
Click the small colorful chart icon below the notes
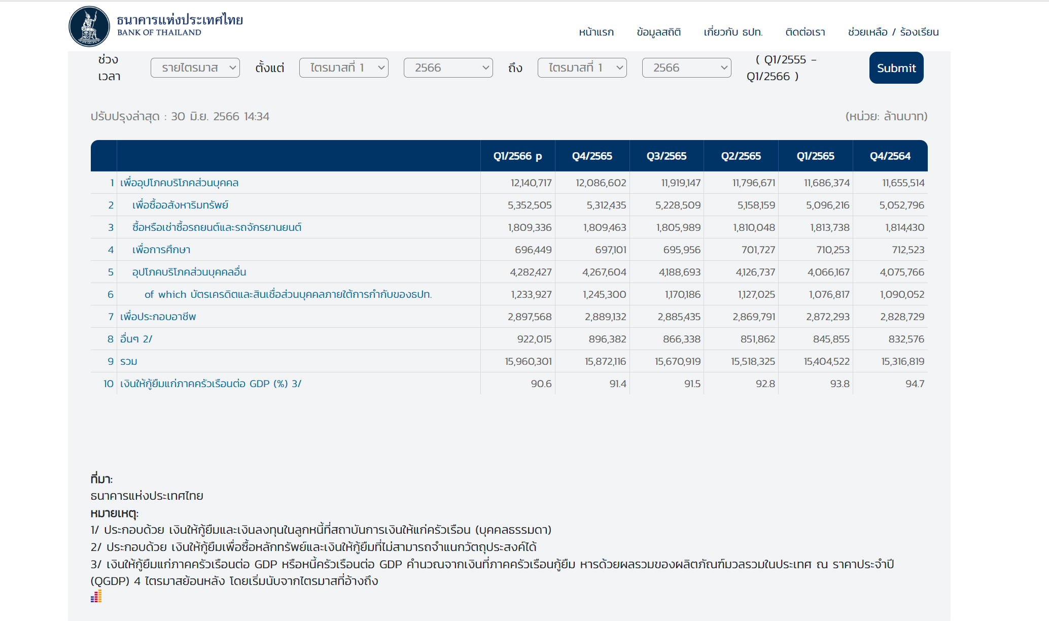pyautogui.click(x=96, y=596)
